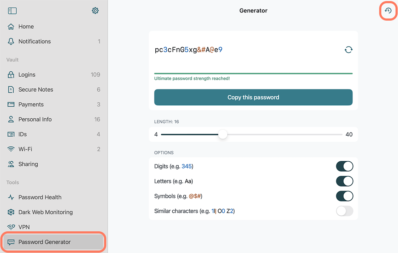
Task: Click the Dark Web Monitoring hexagon icon
Action: coord(11,212)
